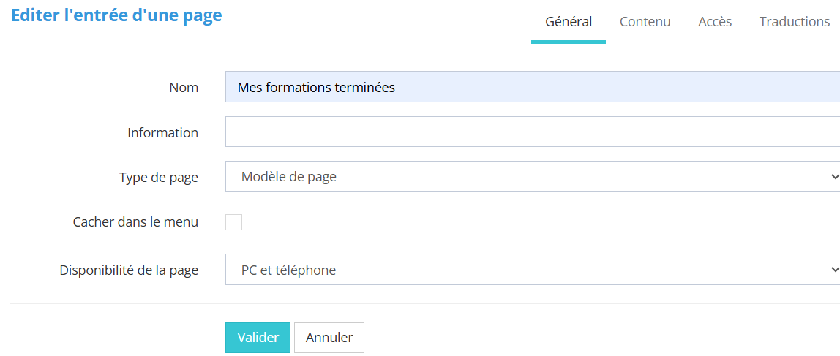840x356 pixels.
Task: Click the 'Cacher dans le menu' label
Action: tap(135, 222)
